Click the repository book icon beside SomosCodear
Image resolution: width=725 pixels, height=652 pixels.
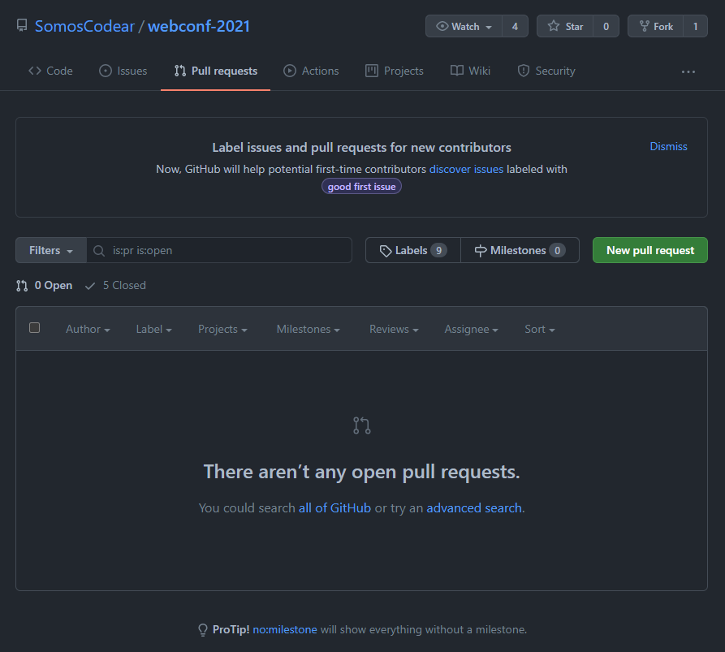coord(22,25)
